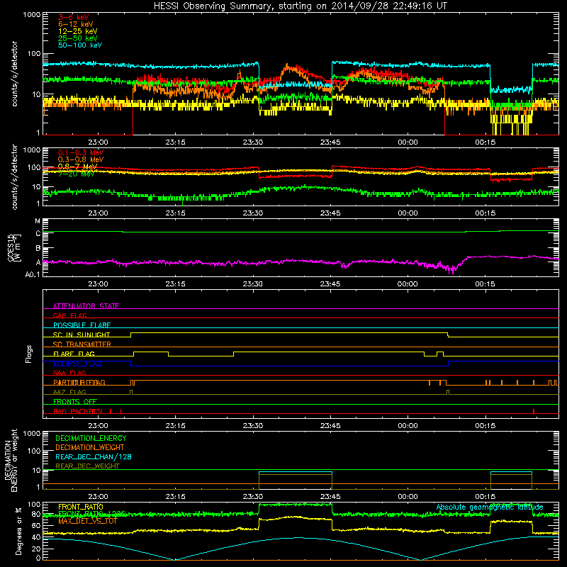Select the PARTICLE_FLAG label
The height and width of the screenshot is (567, 567).
(x=79, y=383)
